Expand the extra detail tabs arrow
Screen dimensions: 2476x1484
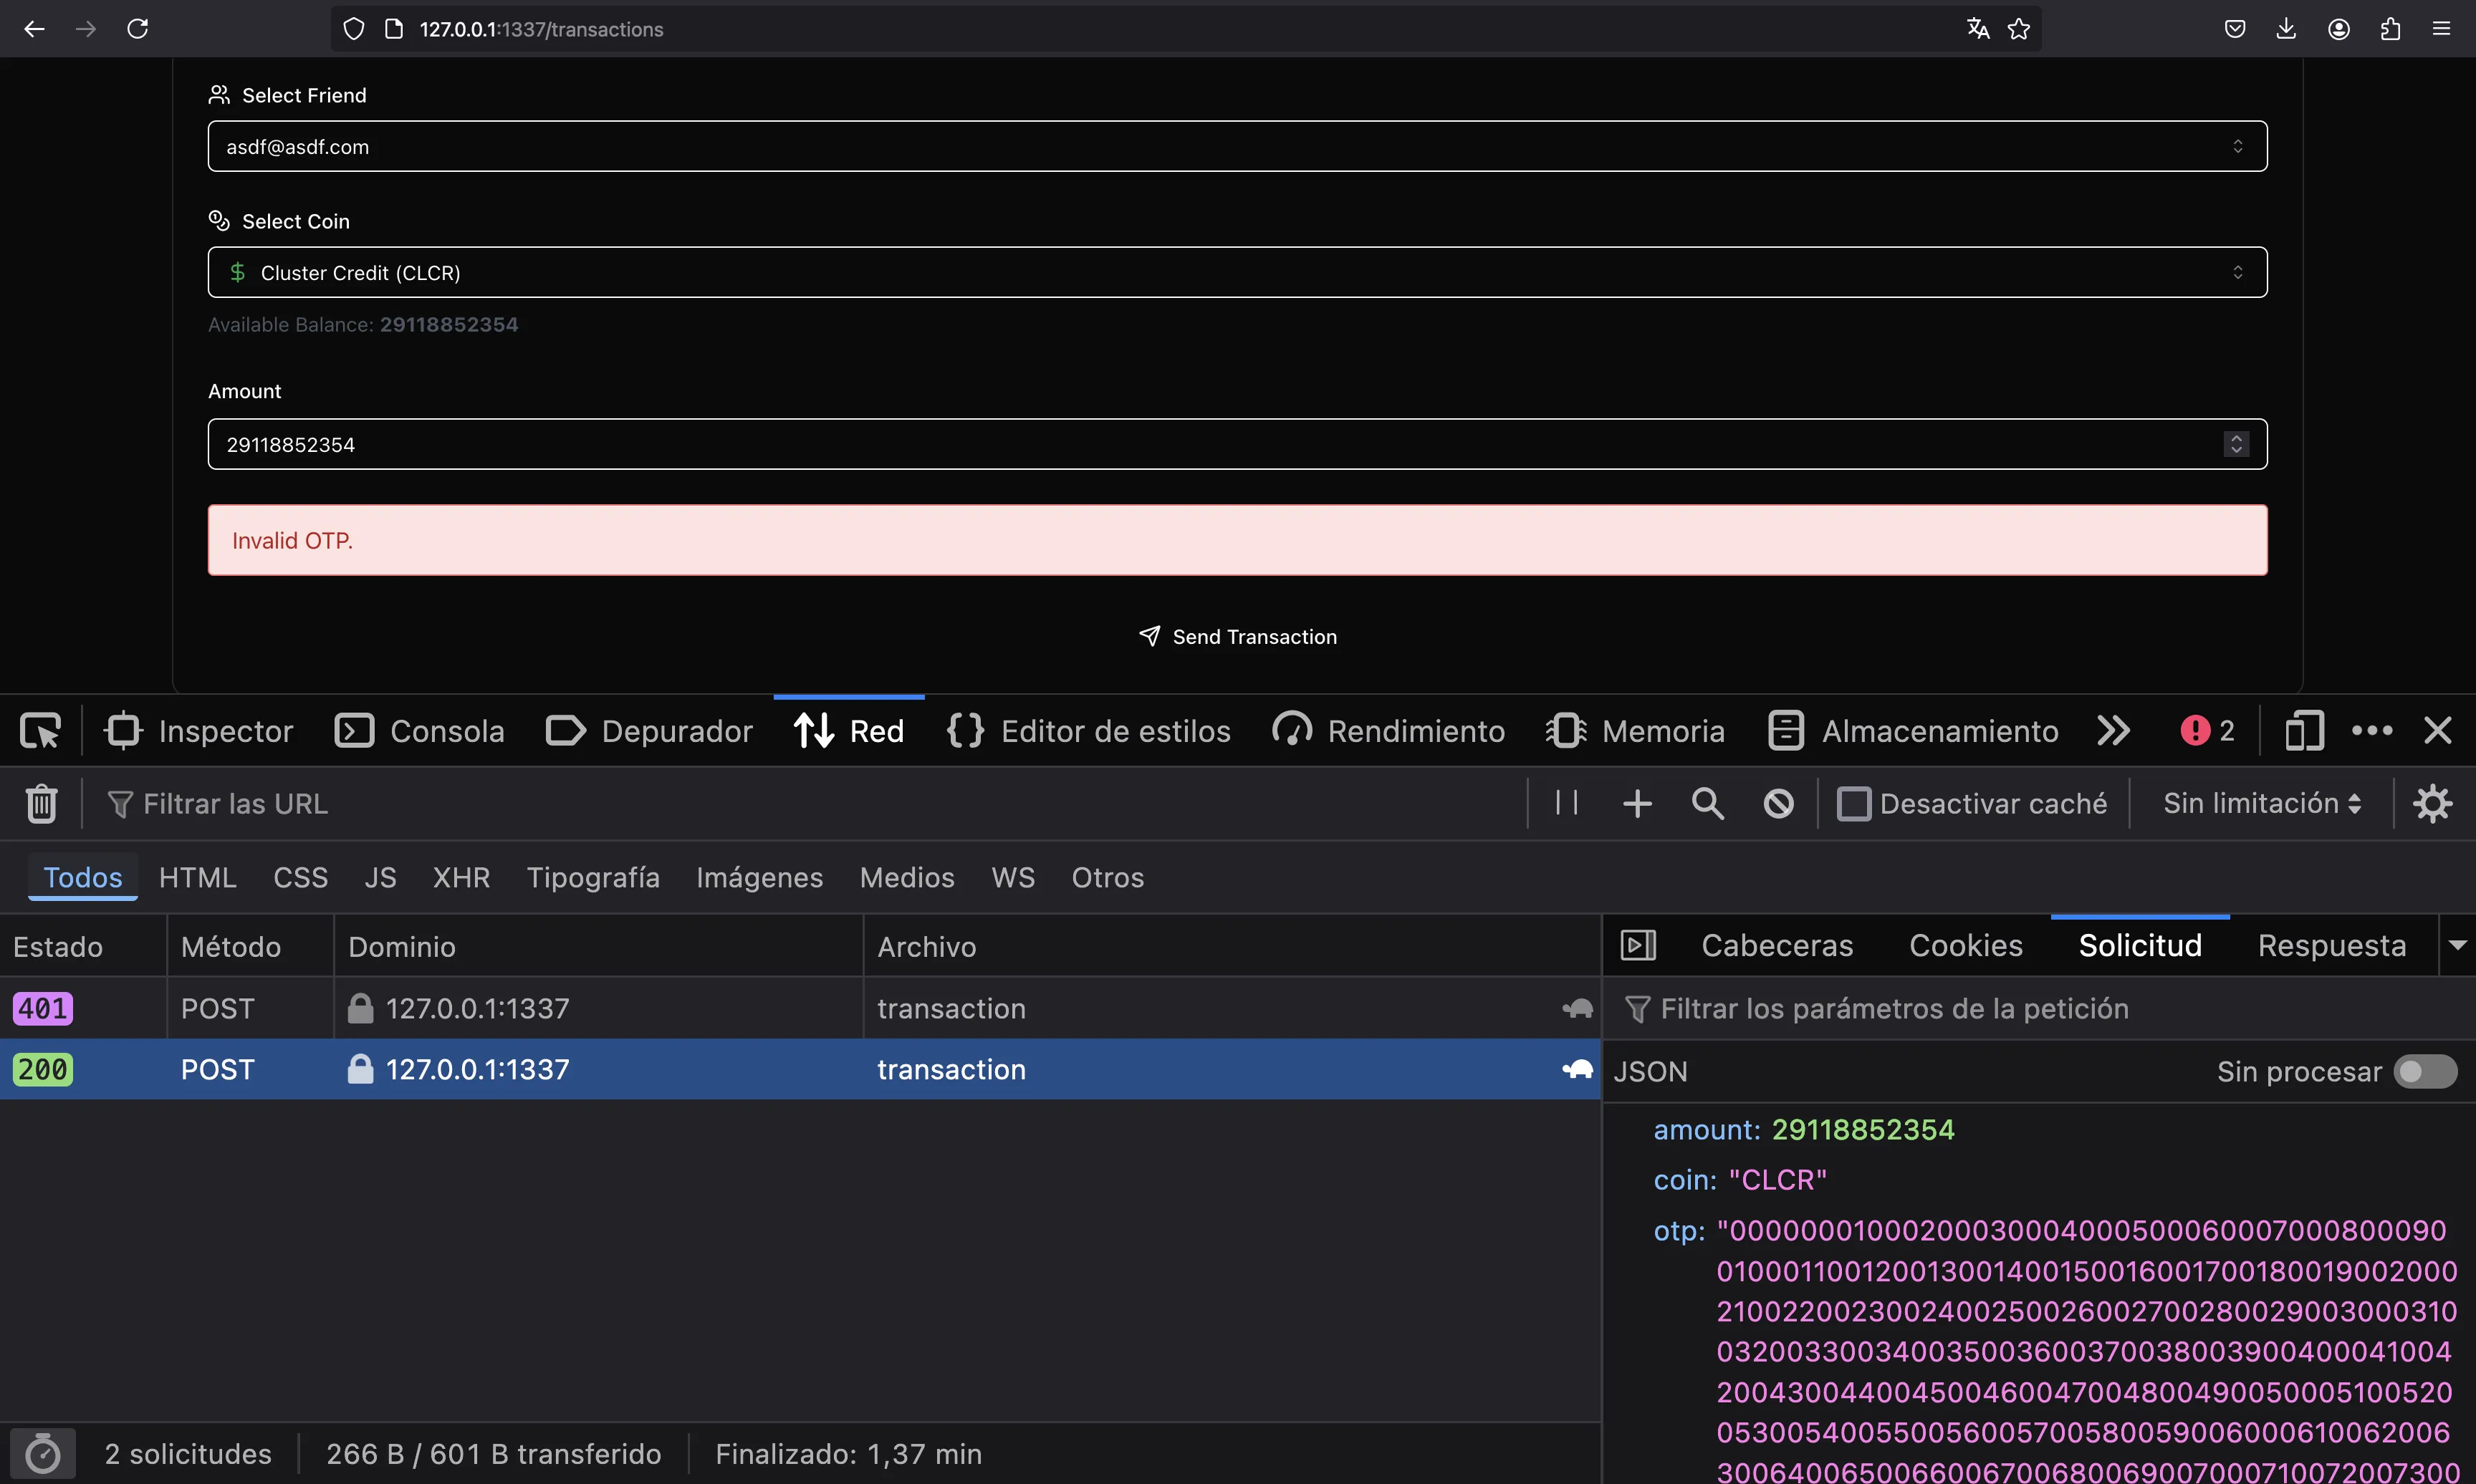[x=2457, y=945]
